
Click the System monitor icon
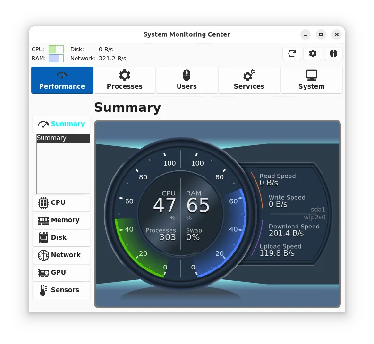coord(312,75)
